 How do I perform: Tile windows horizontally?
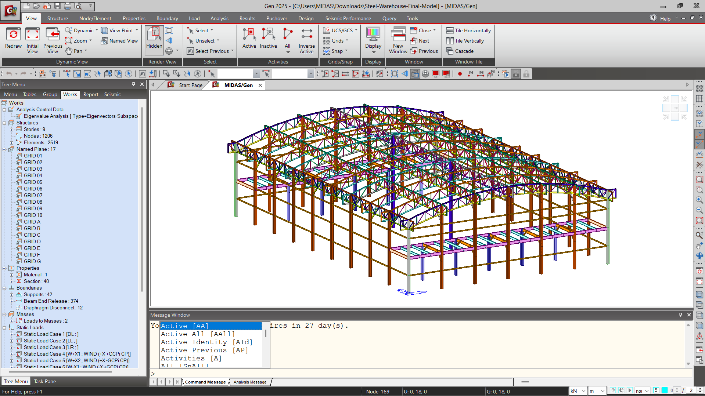point(468,30)
